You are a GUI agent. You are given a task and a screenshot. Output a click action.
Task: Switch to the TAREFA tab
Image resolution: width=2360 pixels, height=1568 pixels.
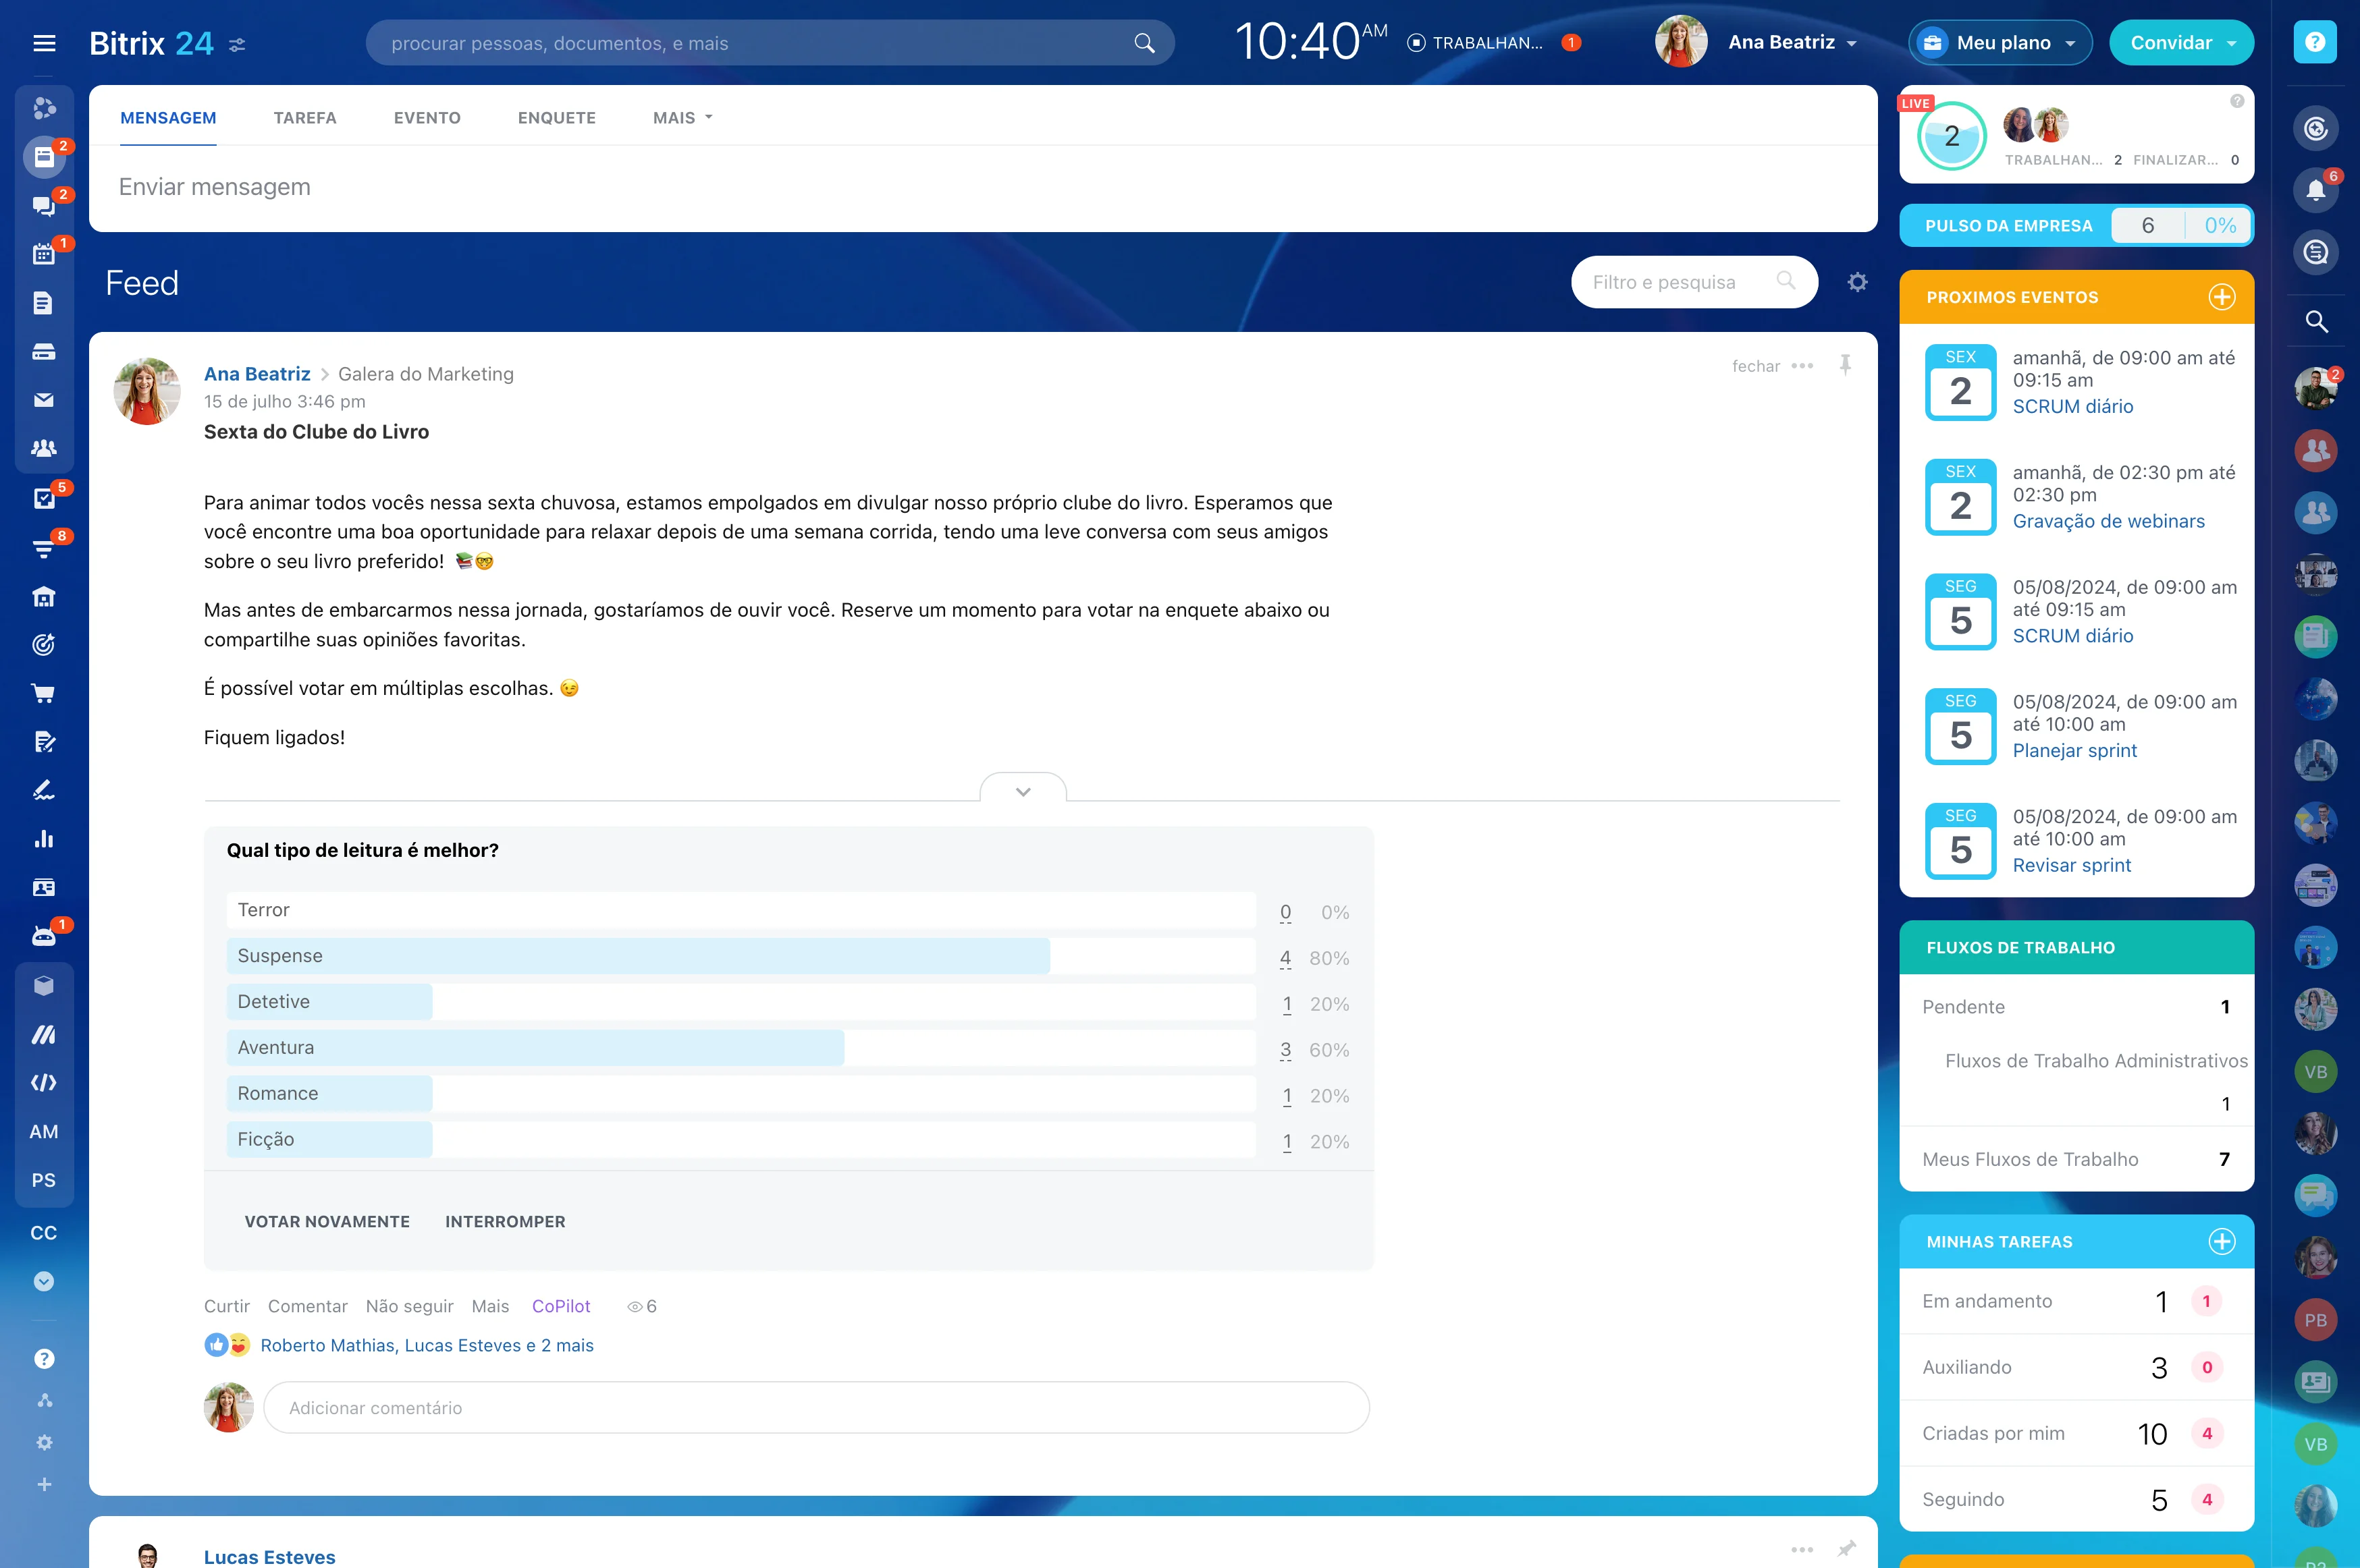coord(305,118)
